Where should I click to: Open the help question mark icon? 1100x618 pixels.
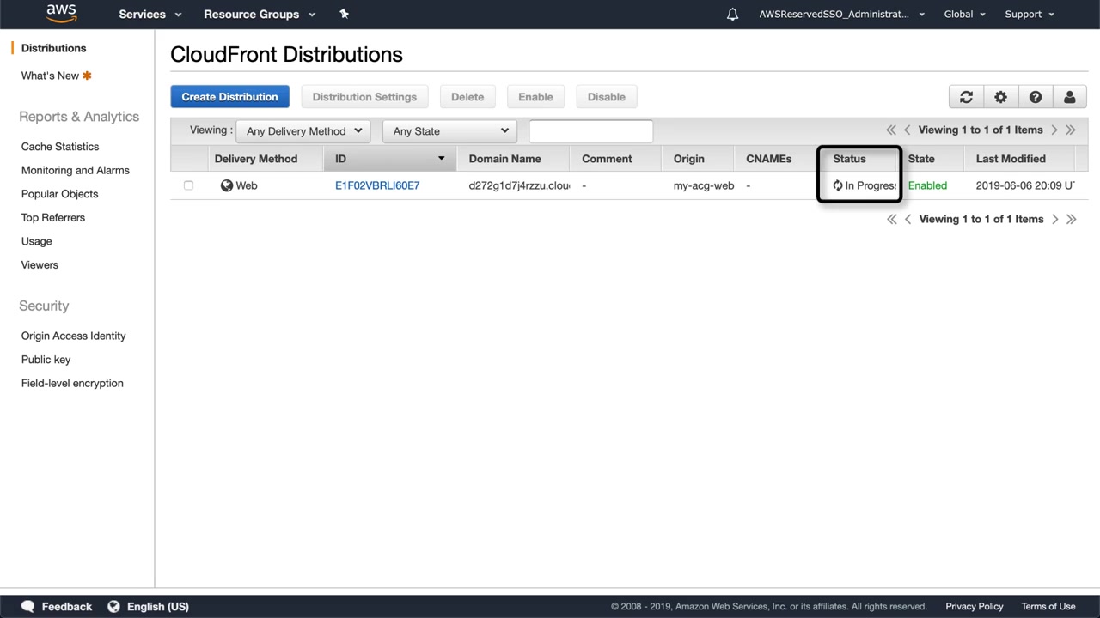[1036, 97]
